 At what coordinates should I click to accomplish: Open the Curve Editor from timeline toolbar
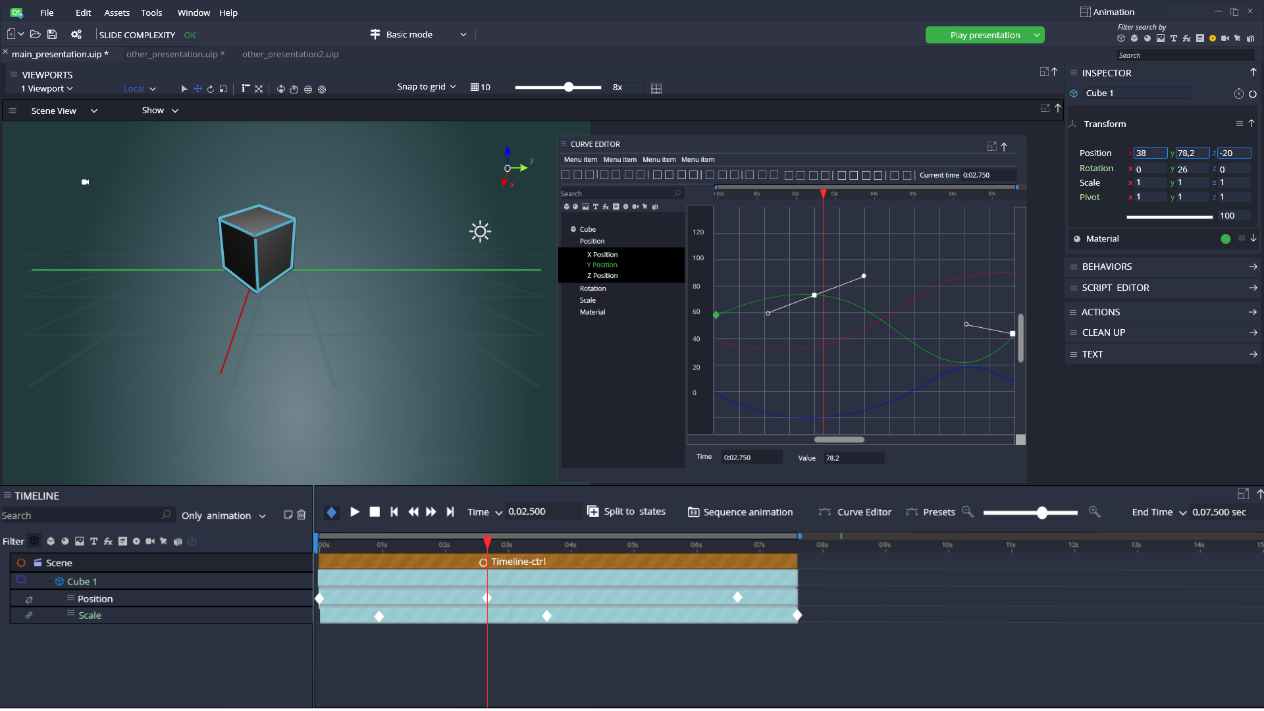point(855,512)
